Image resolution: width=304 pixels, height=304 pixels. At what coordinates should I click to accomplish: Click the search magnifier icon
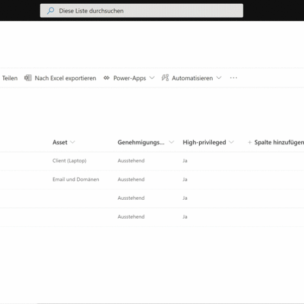pos(50,11)
